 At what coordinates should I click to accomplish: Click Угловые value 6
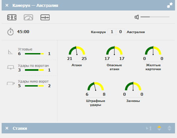pos(19,54)
